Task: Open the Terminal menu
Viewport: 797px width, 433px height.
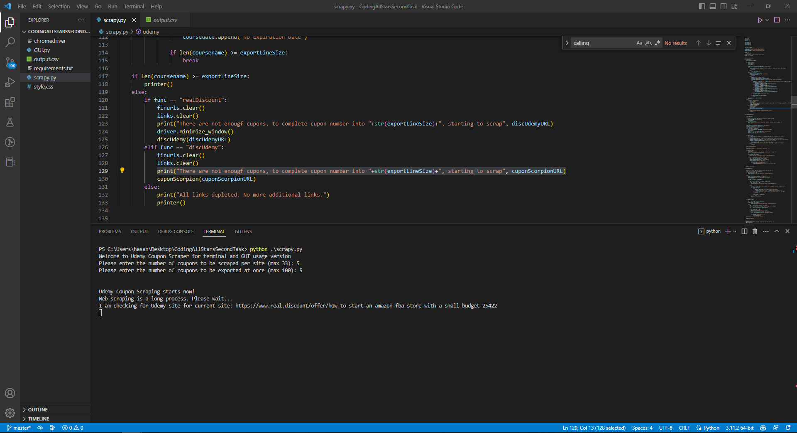Action: coord(133,6)
